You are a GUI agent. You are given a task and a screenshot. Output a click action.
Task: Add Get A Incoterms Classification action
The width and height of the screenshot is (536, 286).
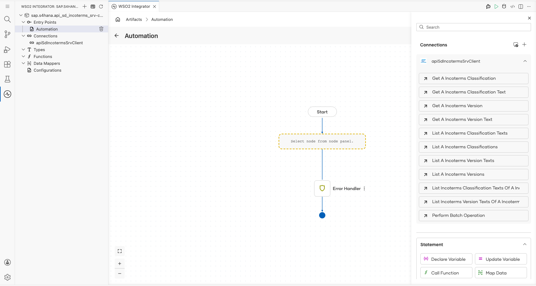tap(474, 79)
